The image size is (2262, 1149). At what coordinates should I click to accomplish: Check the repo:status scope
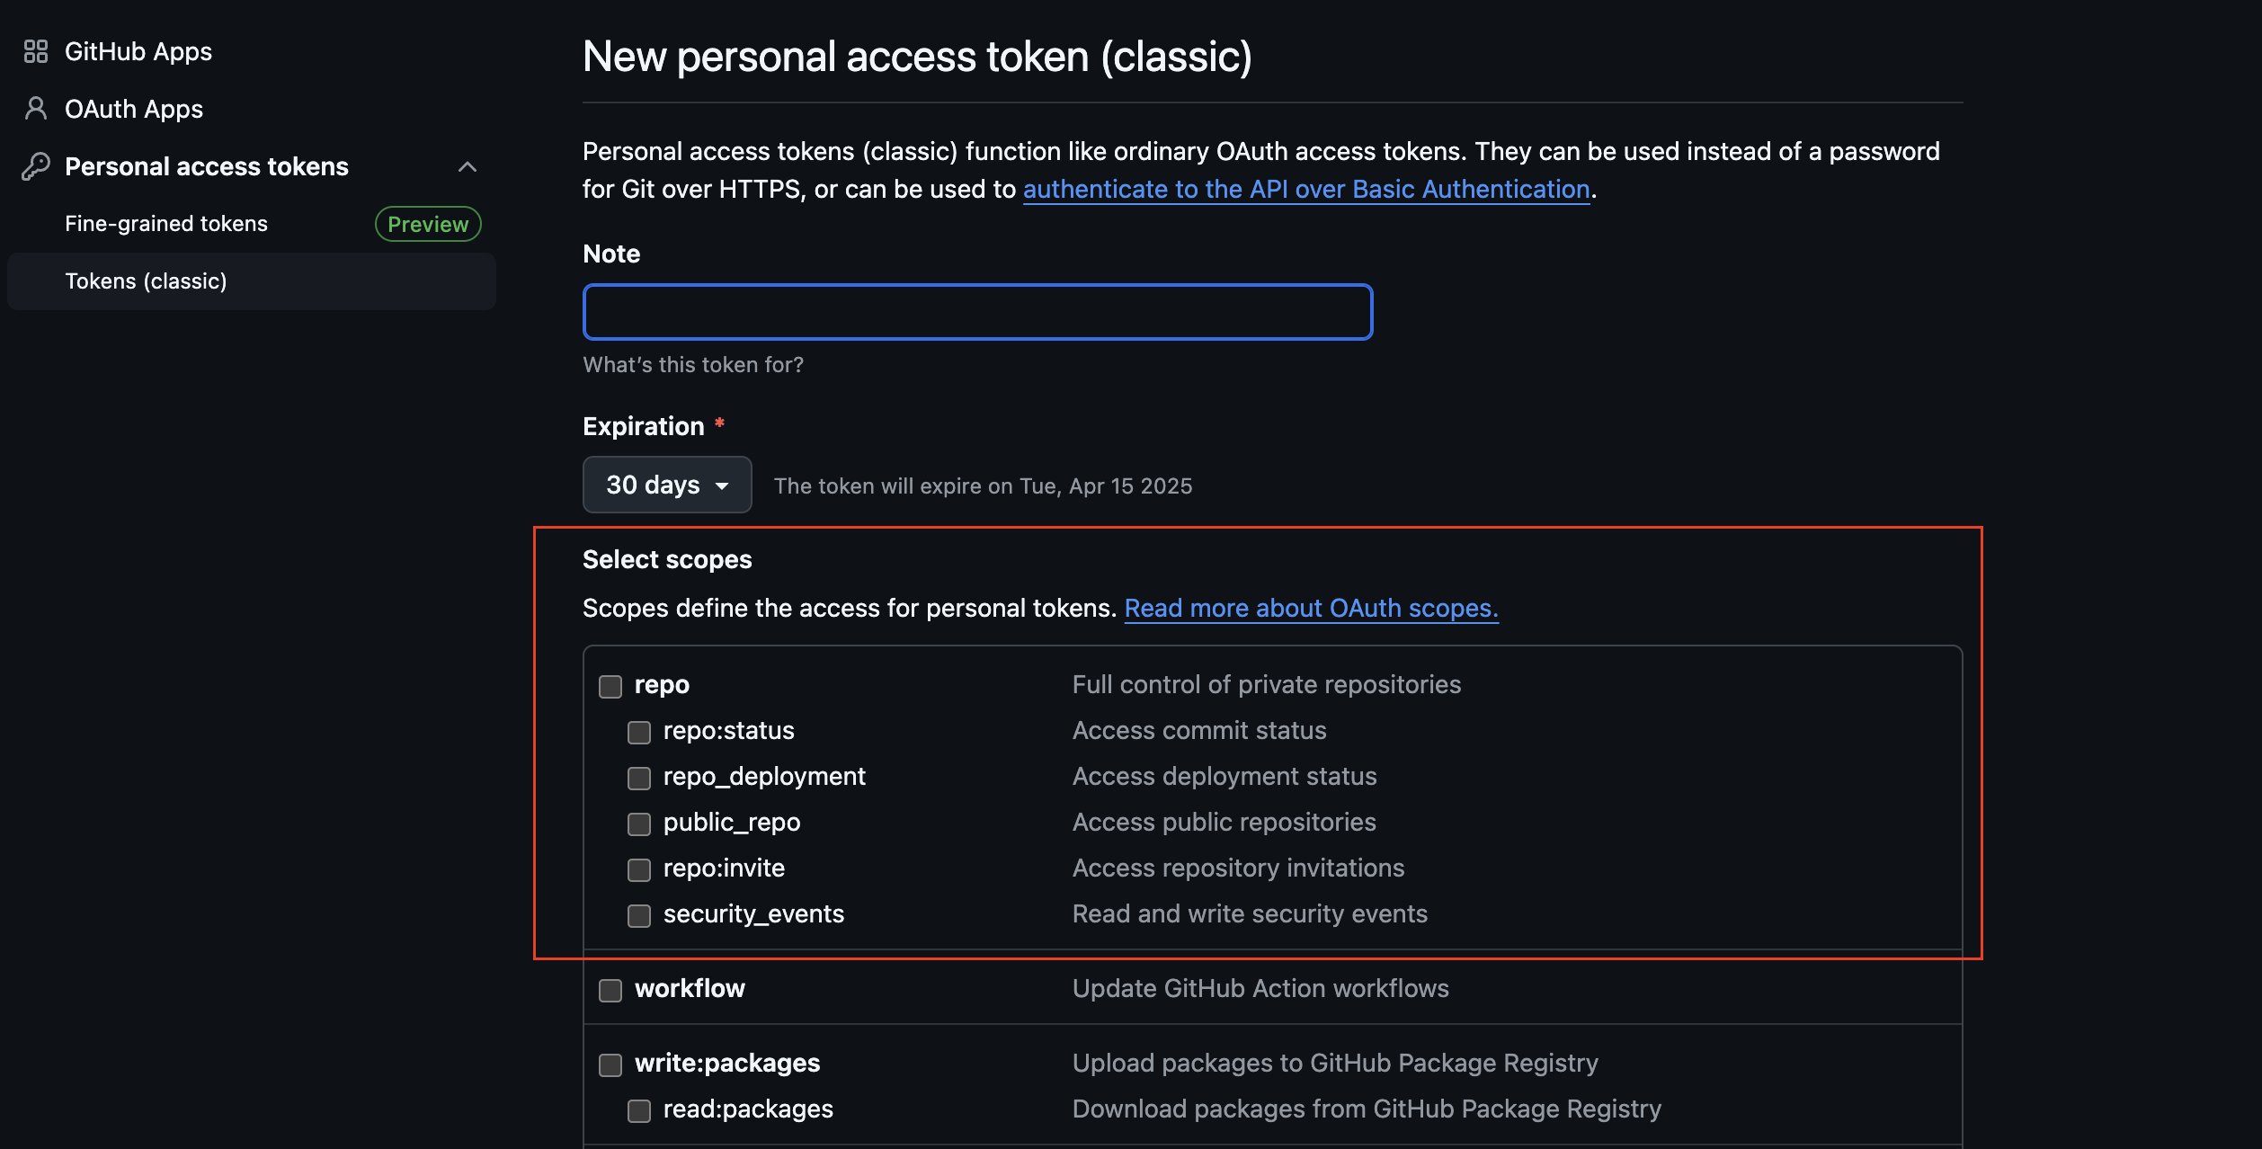click(639, 733)
